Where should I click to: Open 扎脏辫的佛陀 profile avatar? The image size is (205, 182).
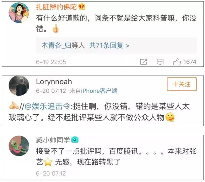(19, 13)
